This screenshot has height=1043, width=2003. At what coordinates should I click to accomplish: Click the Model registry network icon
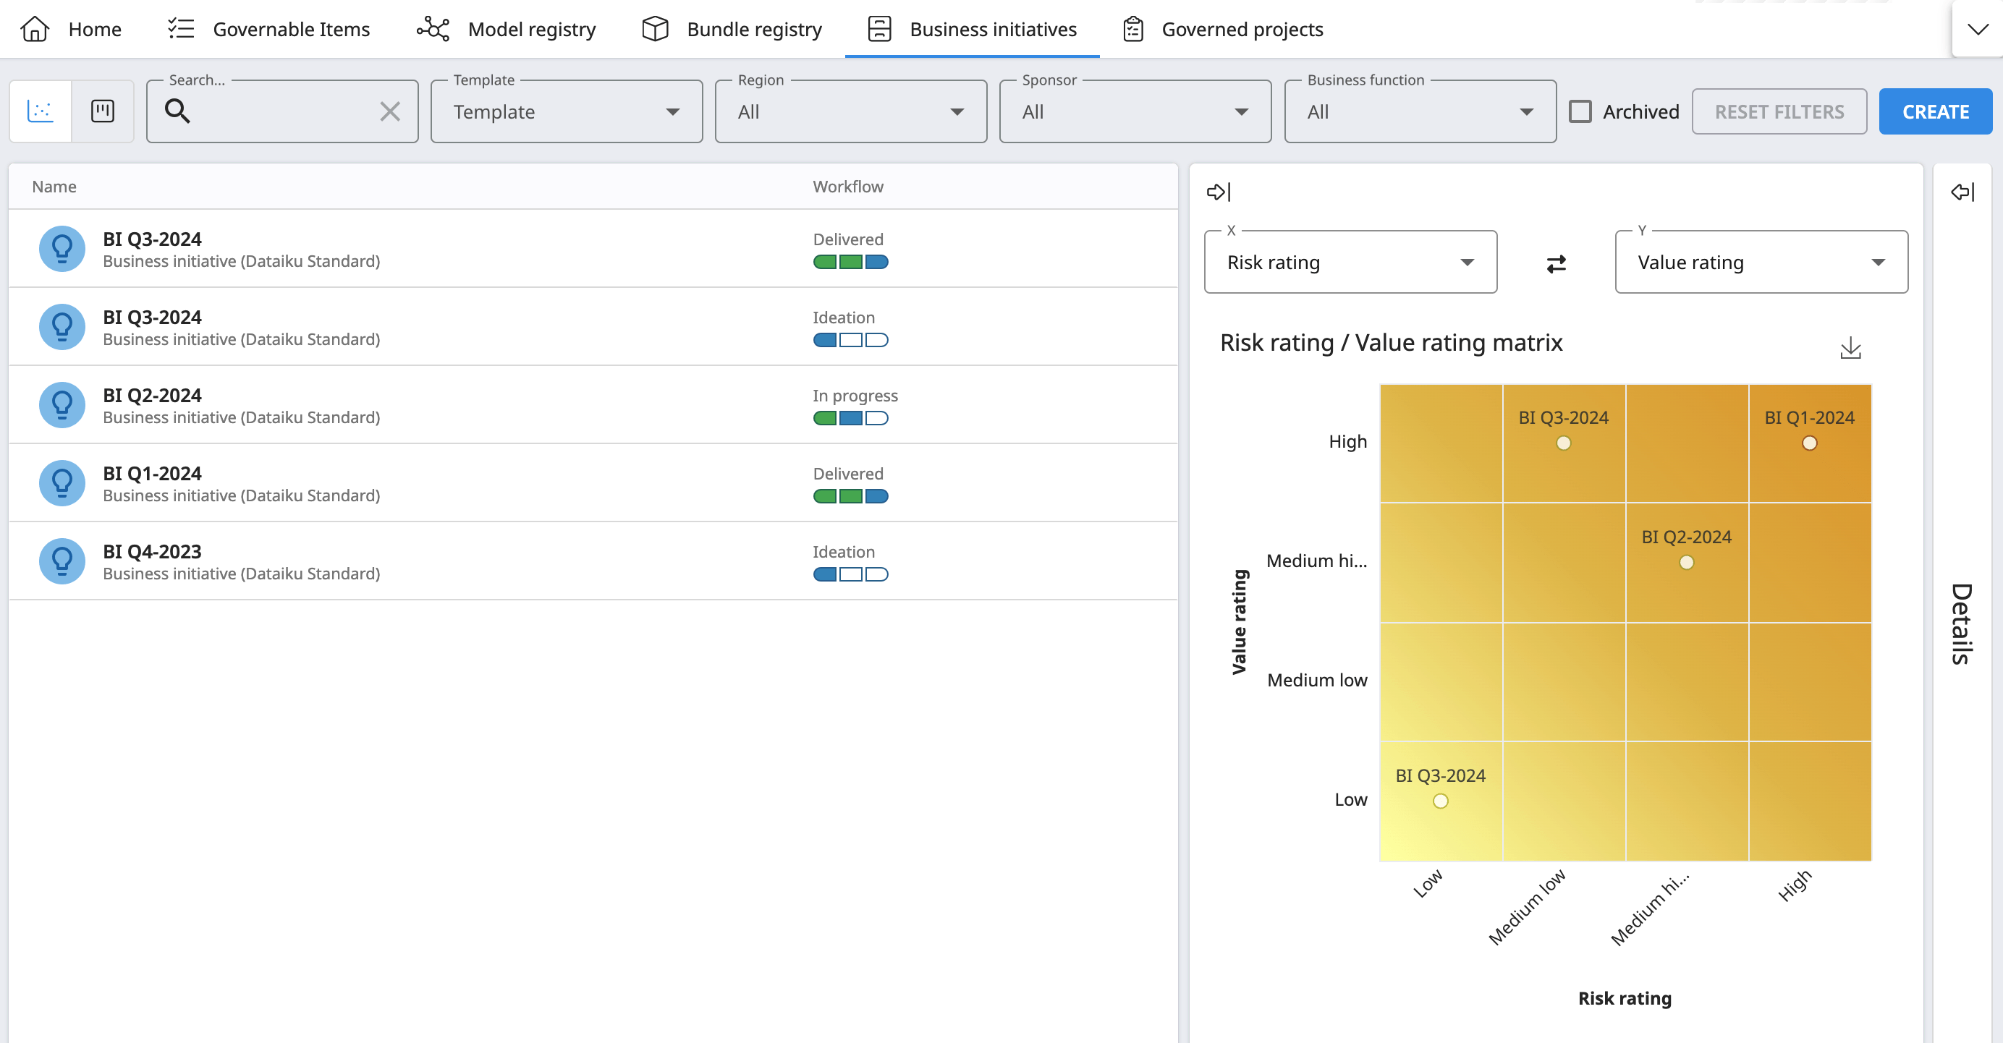point(433,29)
